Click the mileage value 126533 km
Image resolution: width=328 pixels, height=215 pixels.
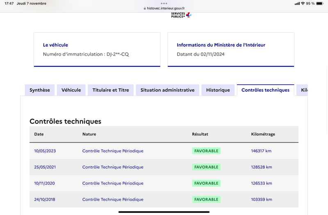tap(262, 183)
